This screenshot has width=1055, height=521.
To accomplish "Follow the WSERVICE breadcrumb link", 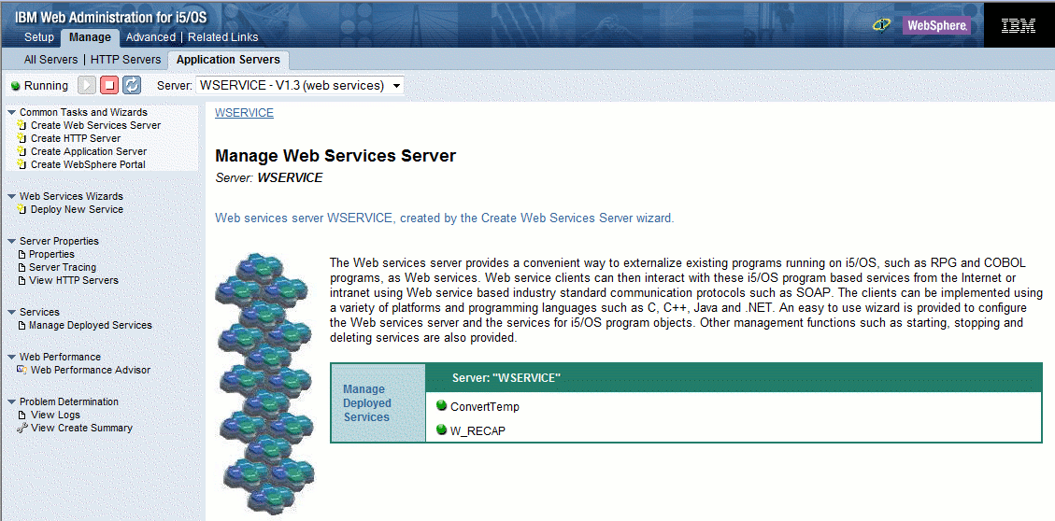I will (244, 113).
